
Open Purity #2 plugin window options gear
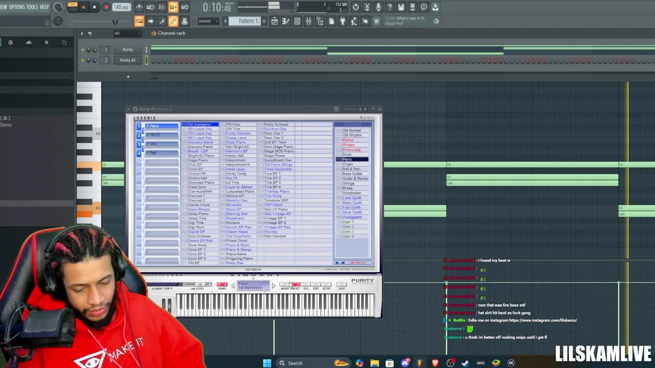coord(135,109)
